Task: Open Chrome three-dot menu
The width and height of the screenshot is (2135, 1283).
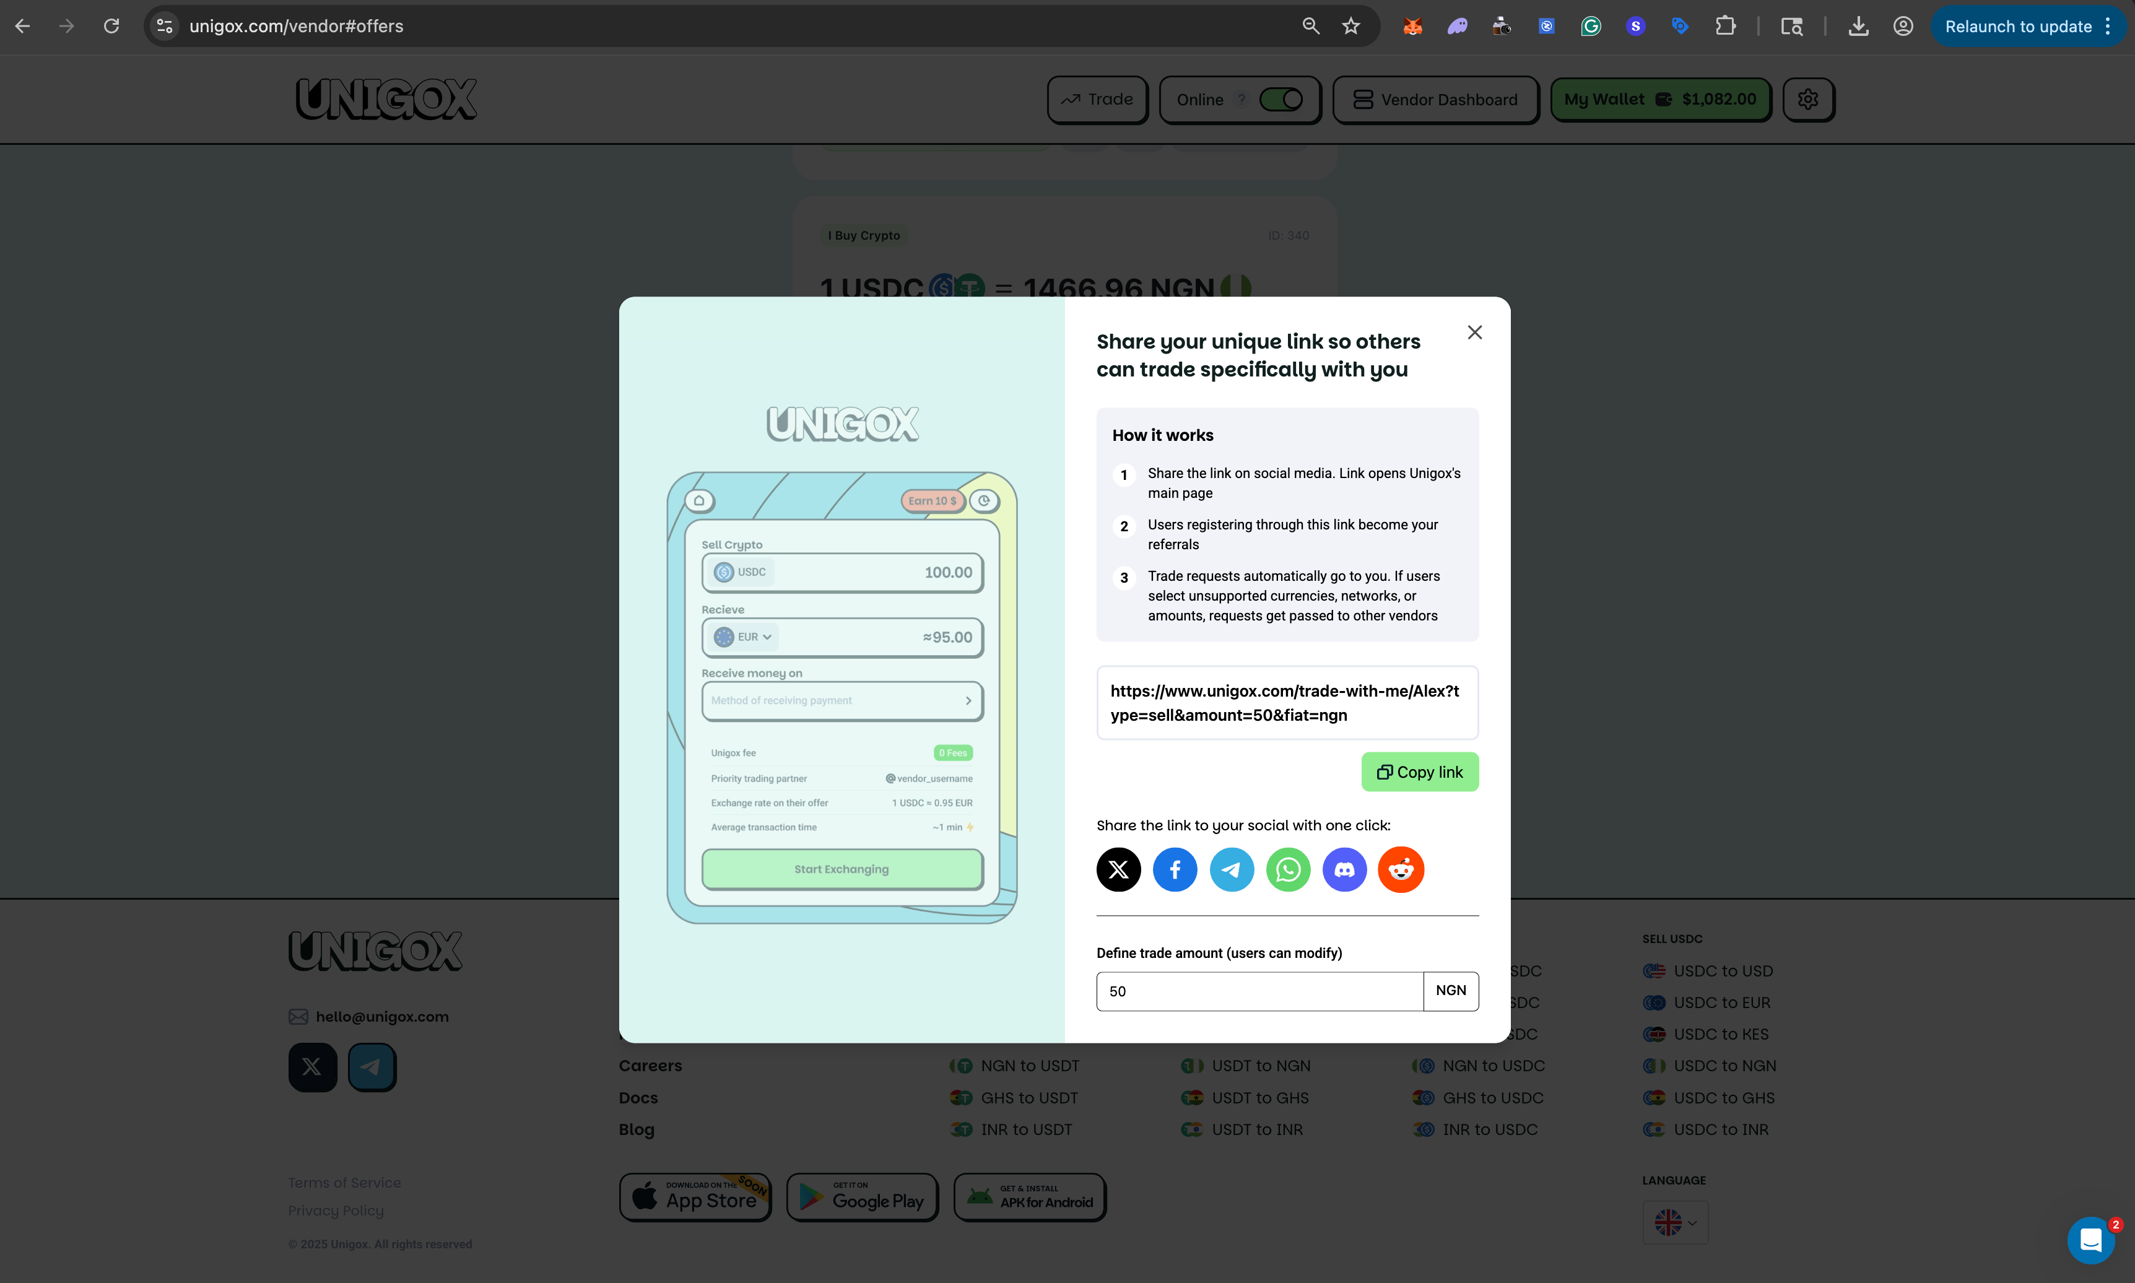Action: click(2108, 26)
